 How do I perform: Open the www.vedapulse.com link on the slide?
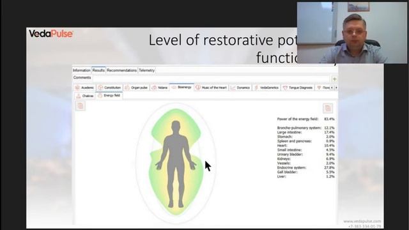click(x=362, y=221)
